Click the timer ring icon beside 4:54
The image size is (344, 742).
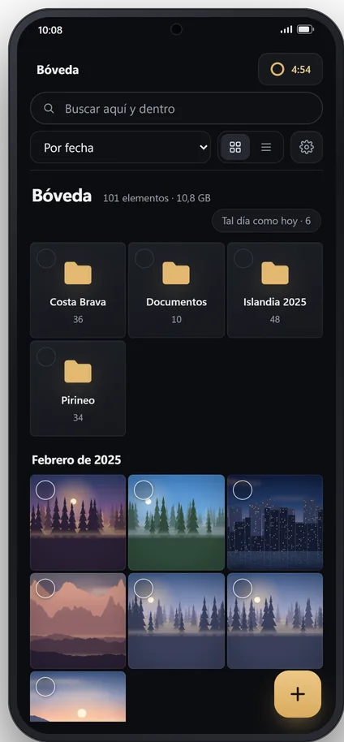tap(277, 70)
